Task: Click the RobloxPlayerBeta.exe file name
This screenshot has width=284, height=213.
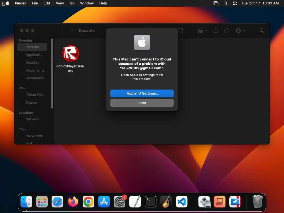Action: pos(70,69)
